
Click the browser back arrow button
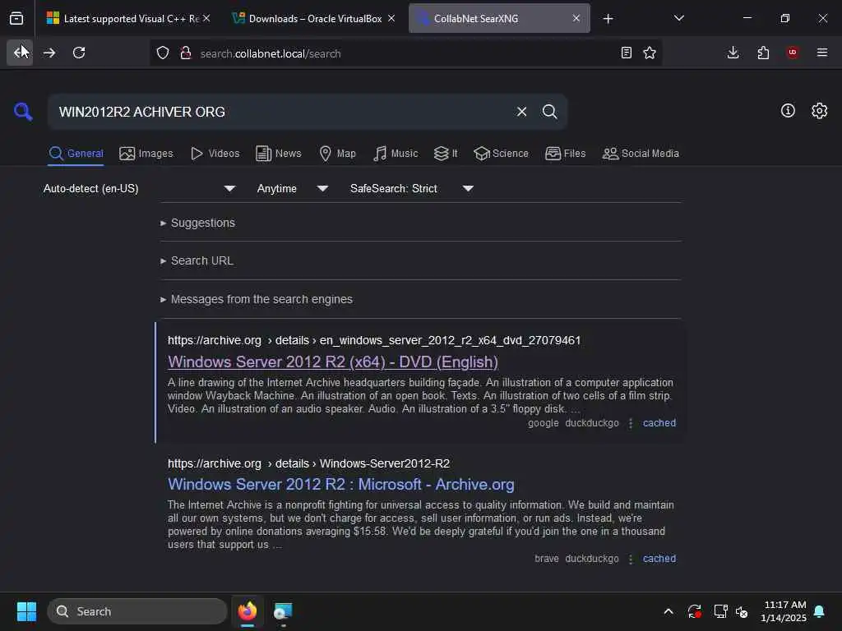[x=20, y=53]
